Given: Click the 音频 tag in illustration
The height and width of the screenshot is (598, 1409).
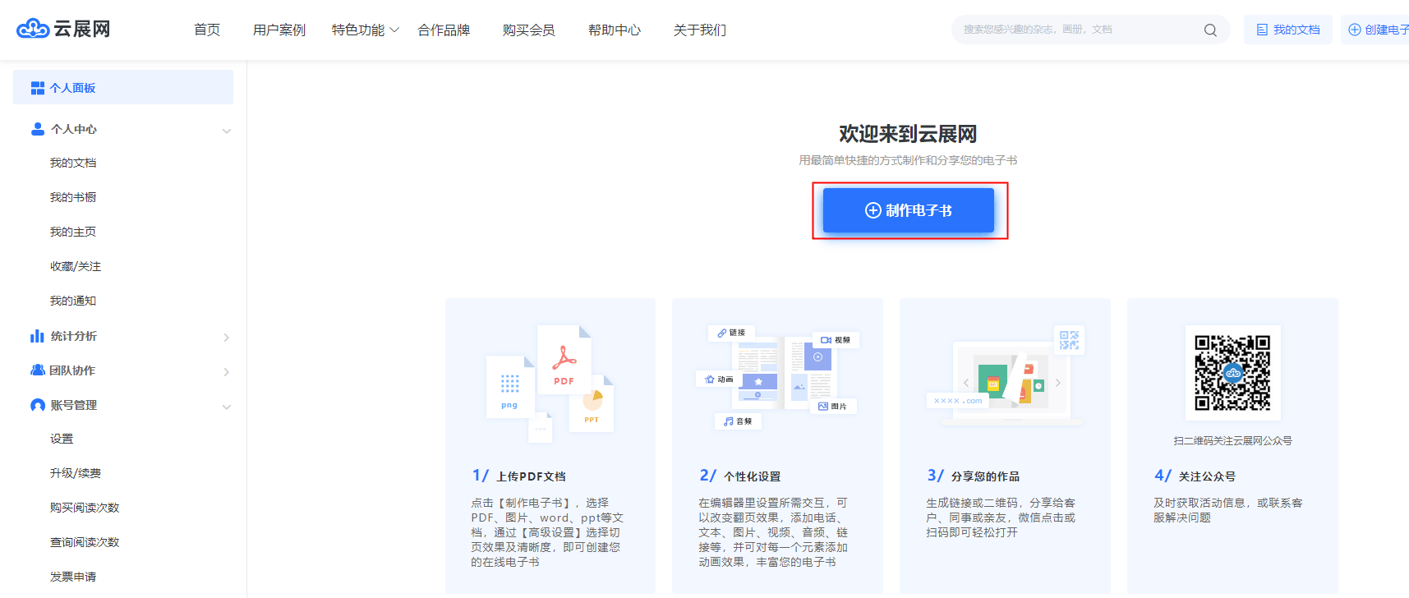Looking at the screenshot, I should point(738,421).
